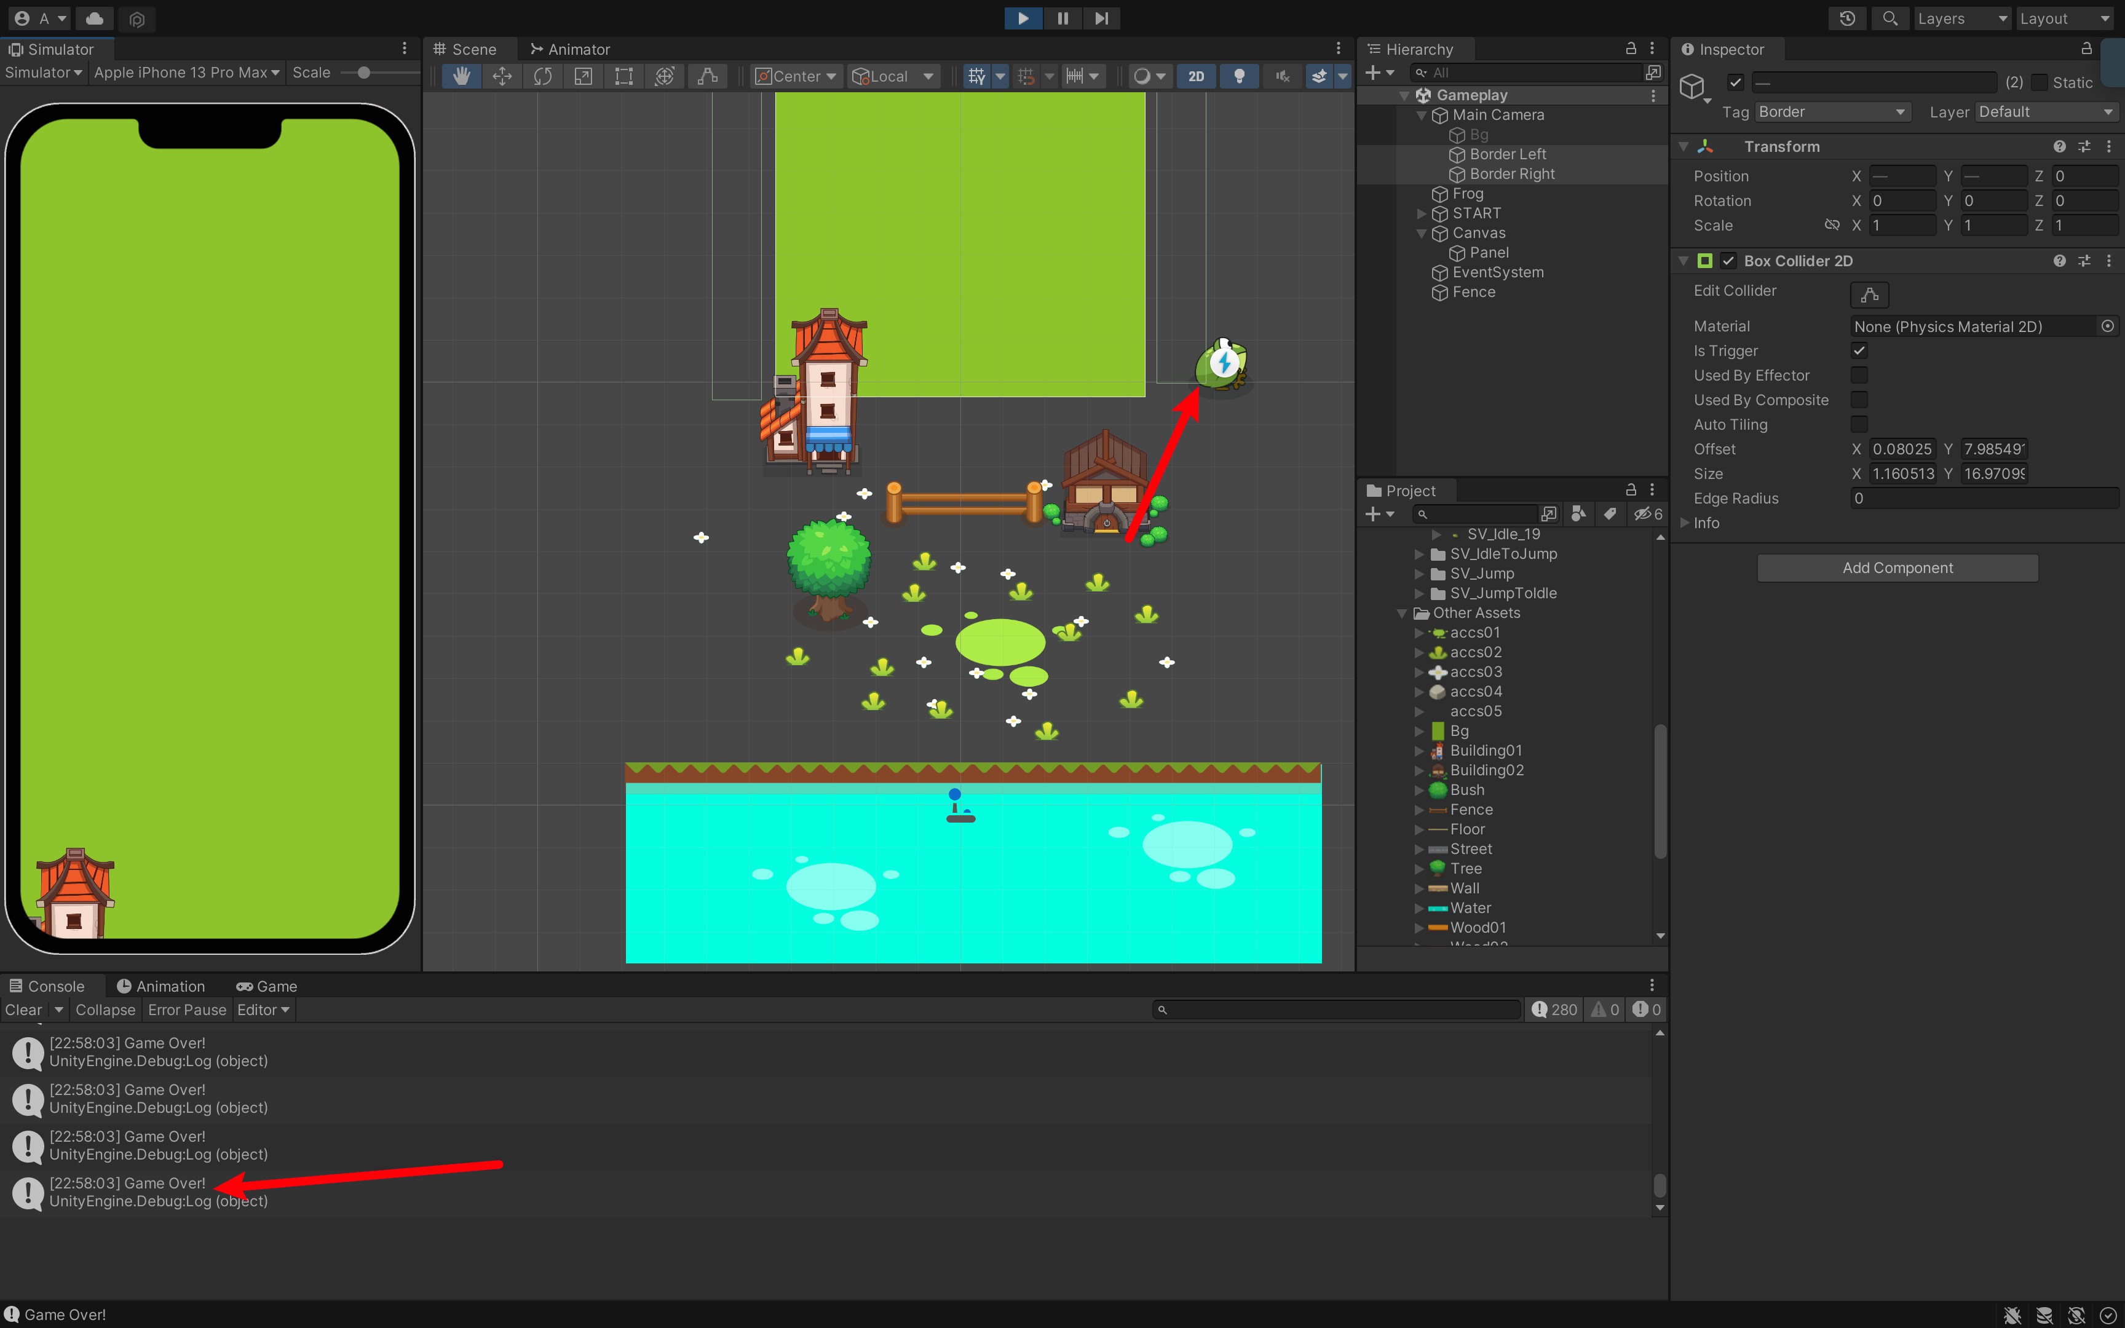2125x1328 pixels.
Task: Click Project search-by-type filter icon
Action: pyautogui.click(x=1578, y=514)
